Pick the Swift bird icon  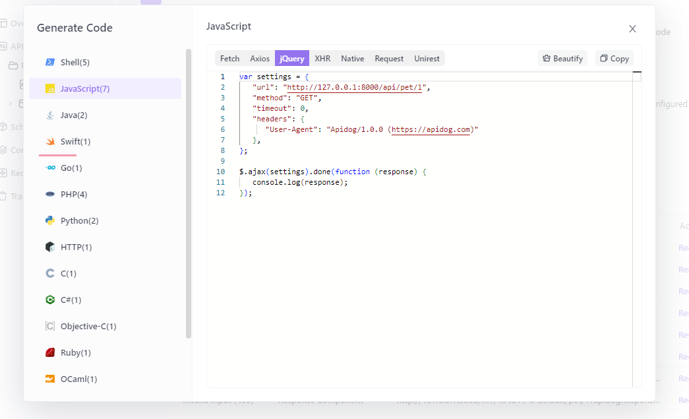pyautogui.click(x=50, y=141)
